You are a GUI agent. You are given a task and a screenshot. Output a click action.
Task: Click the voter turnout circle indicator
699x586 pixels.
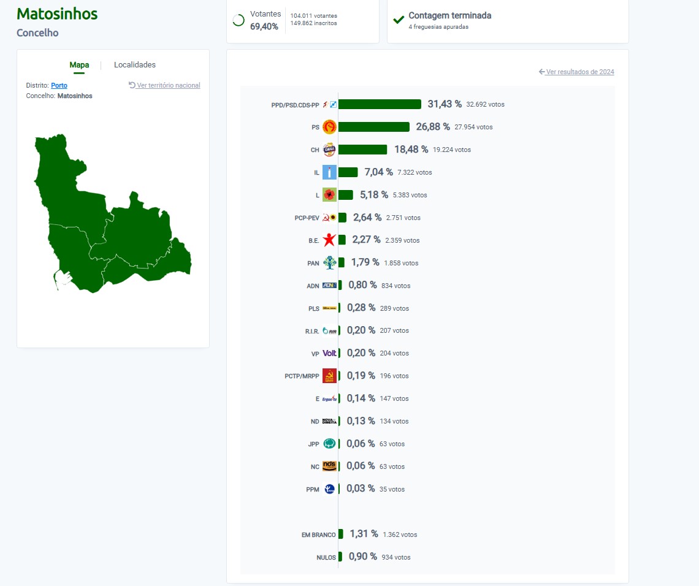pyautogui.click(x=239, y=20)
